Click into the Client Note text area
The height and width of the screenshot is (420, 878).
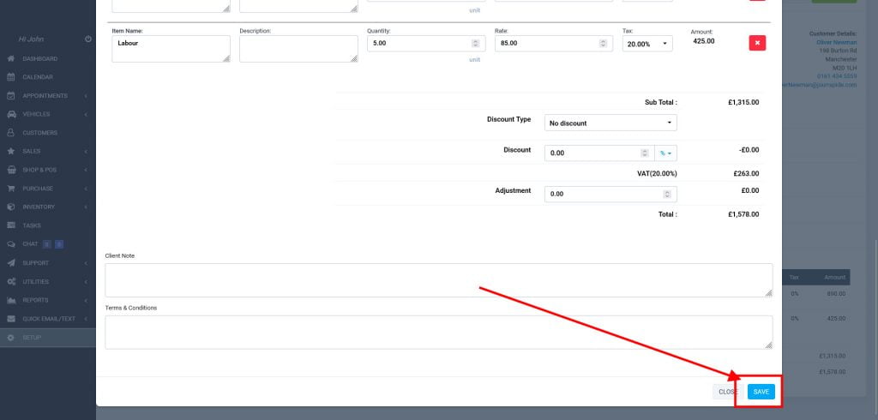(x=438, y=280)
